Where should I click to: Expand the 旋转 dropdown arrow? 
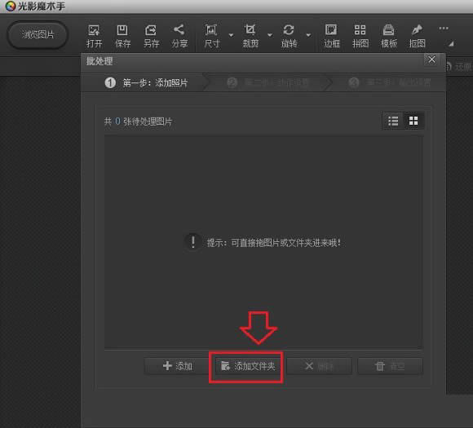point(308,35)
